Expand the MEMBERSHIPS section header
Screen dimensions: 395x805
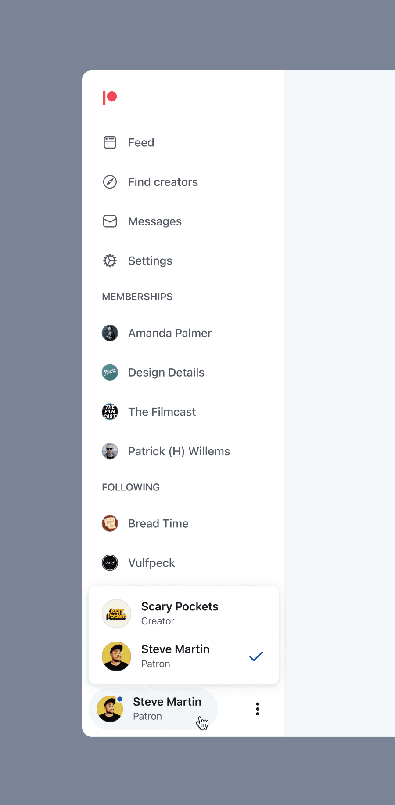pyautogui.click(x=137, y=297)
